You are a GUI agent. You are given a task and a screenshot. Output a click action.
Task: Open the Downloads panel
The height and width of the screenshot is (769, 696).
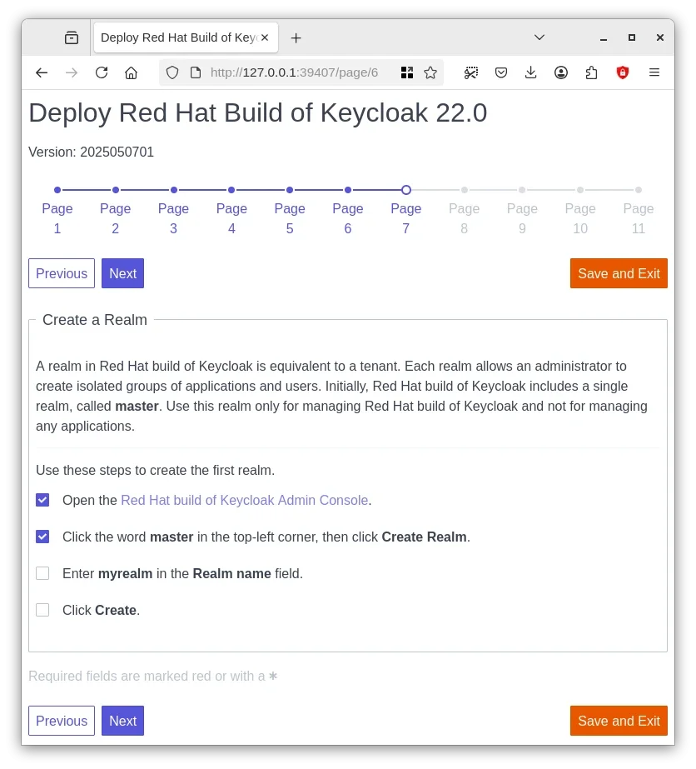pos(531,72)
